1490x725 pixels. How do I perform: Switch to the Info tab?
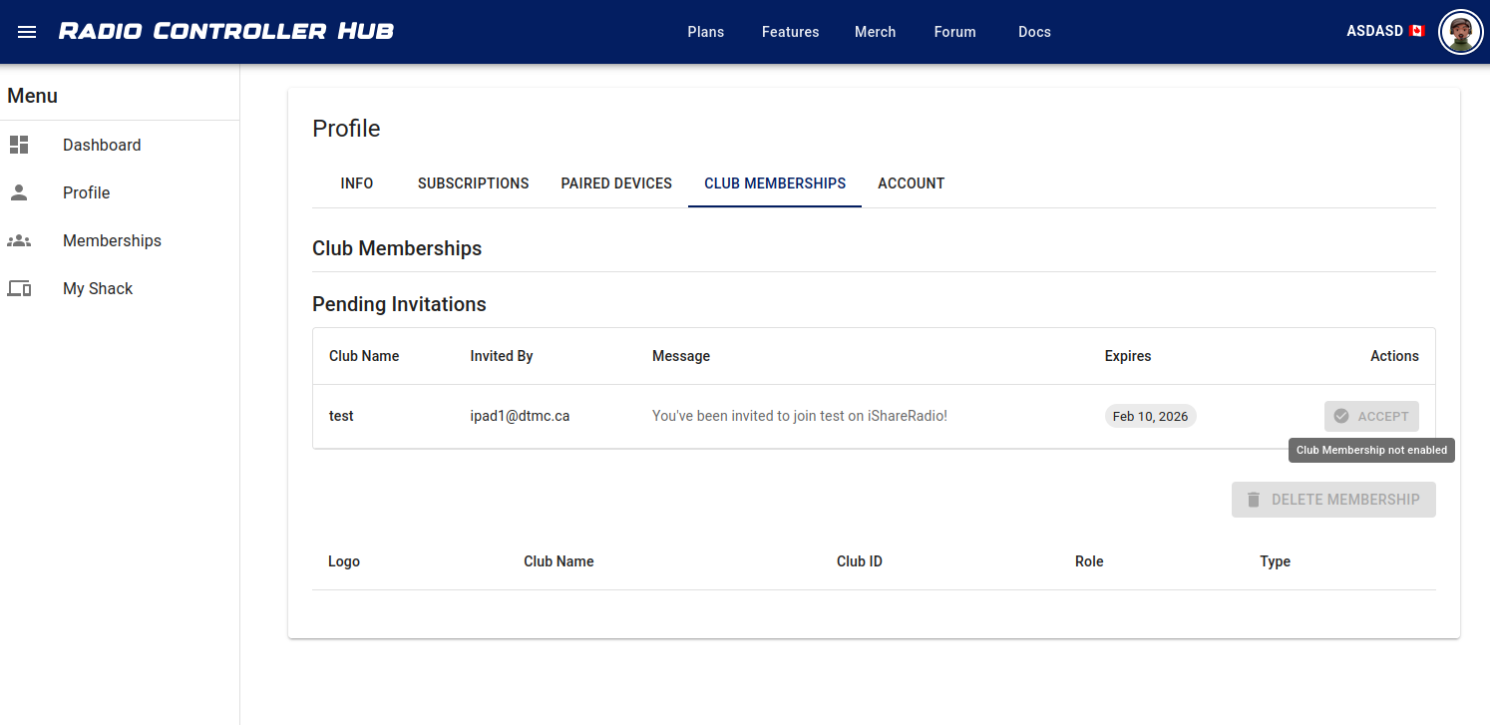(x=357, y=183)
